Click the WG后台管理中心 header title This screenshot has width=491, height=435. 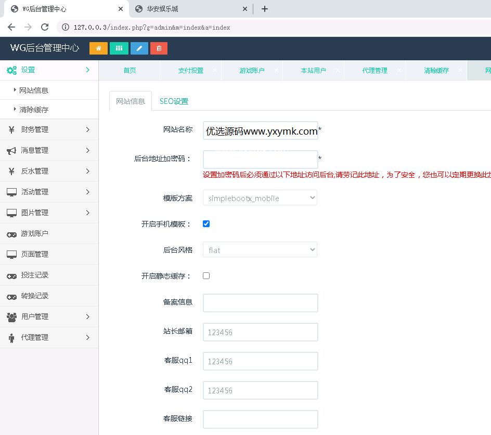pyautogui.click(x=45, y=48)
